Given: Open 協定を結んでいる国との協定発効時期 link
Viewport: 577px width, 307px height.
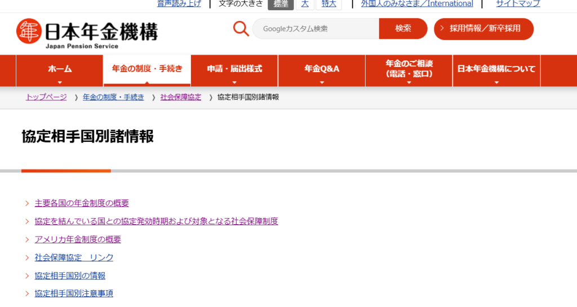Looking at the screenshot, I should pos(157,221).
